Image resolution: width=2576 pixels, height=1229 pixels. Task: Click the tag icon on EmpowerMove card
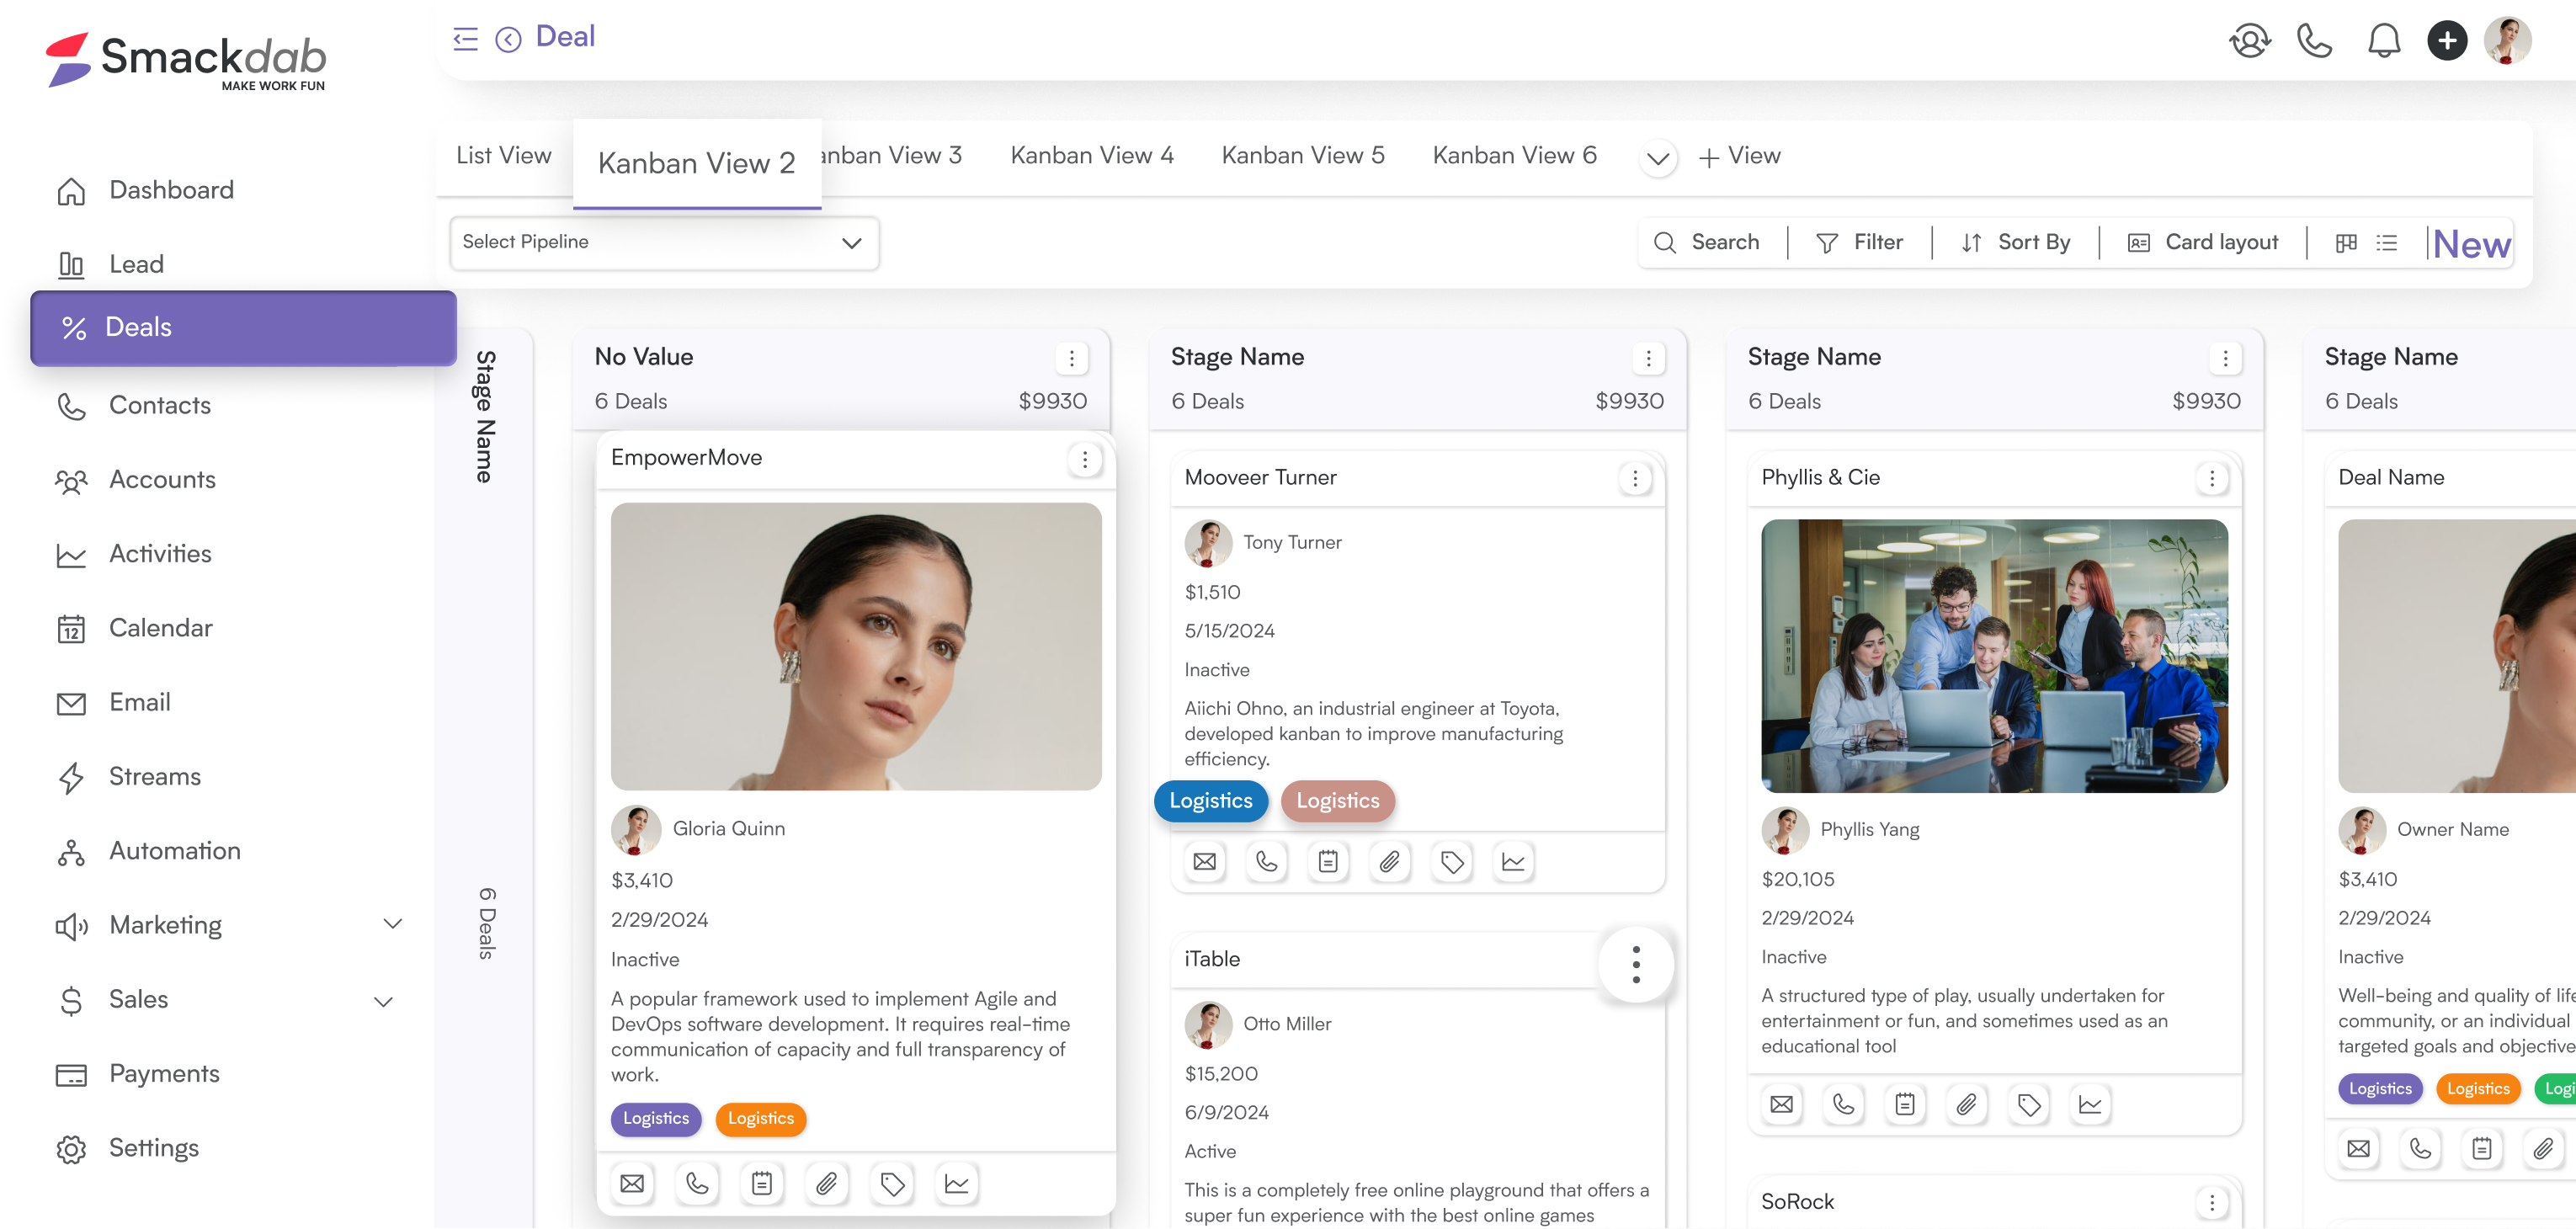click(x=892, y=1183)
